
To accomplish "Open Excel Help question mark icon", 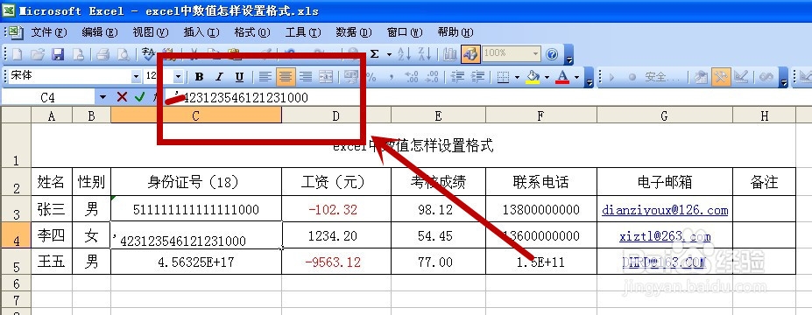I will click(x=552, y=53).
